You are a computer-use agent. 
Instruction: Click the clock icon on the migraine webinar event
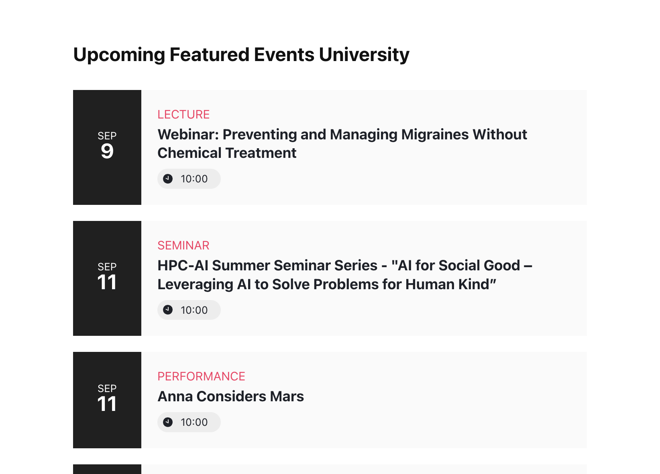(168, 179)
